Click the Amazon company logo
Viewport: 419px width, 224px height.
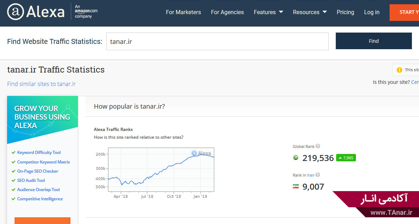[x=86, y=12]
